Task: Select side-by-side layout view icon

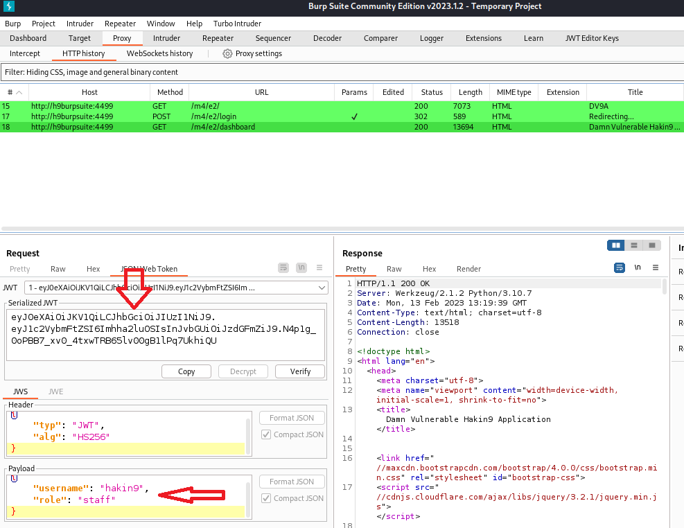Action: [x=616, y=245]
